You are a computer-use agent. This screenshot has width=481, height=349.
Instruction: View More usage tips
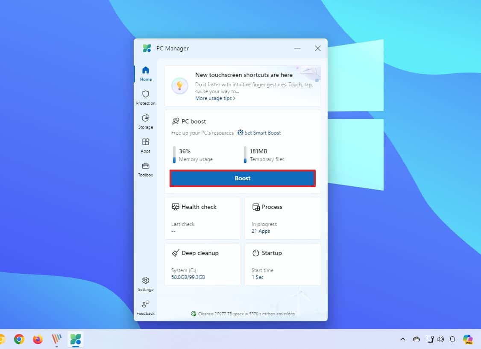214,98
